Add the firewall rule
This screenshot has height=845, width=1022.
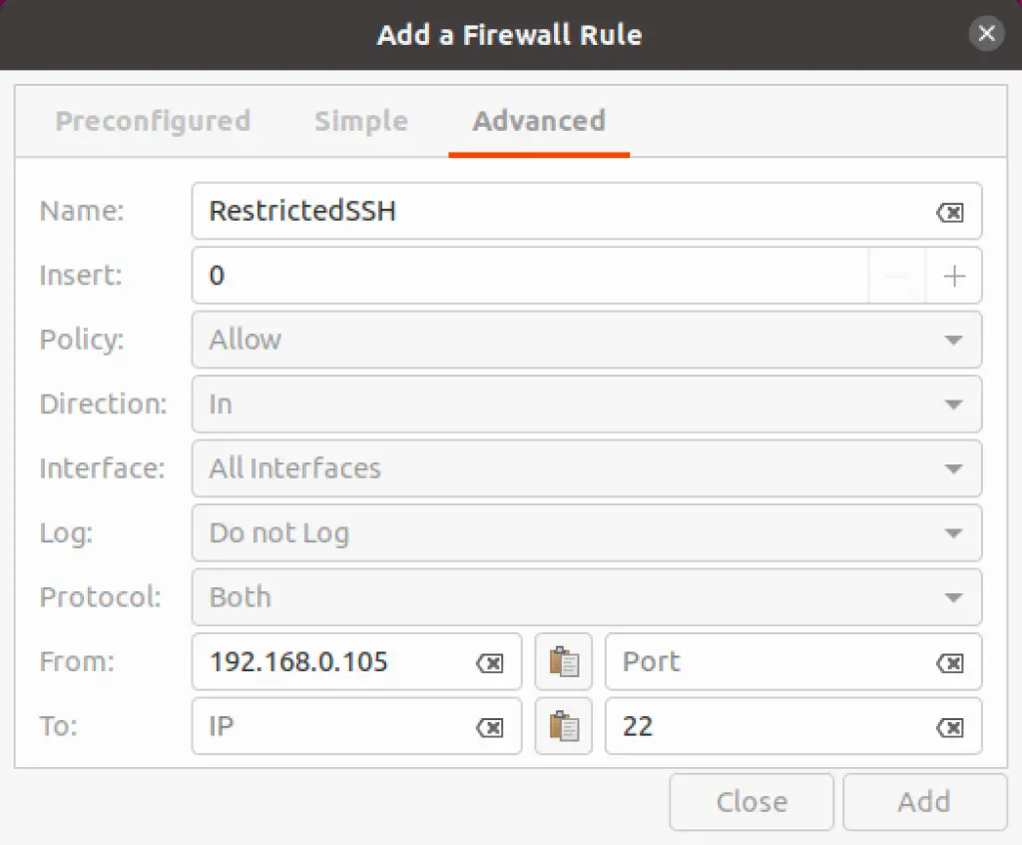924,802
